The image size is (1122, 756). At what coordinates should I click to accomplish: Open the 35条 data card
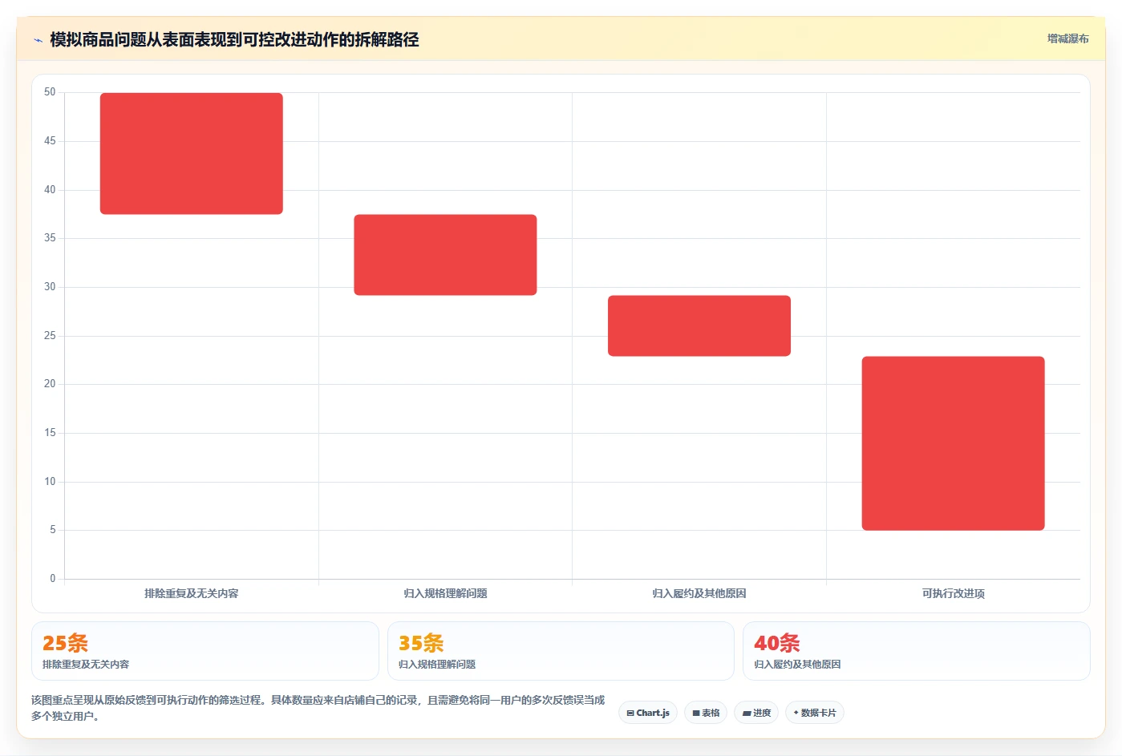[x=561, y=651]
